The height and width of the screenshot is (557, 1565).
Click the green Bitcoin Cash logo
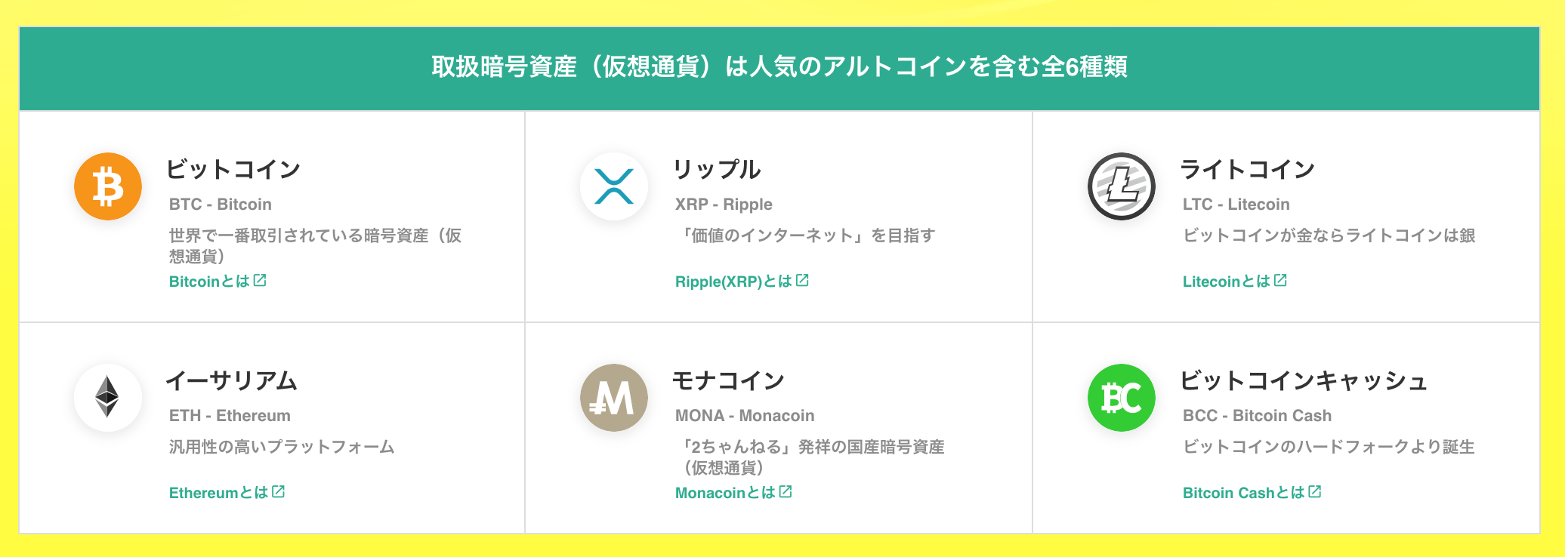(x=1121, y=398)
